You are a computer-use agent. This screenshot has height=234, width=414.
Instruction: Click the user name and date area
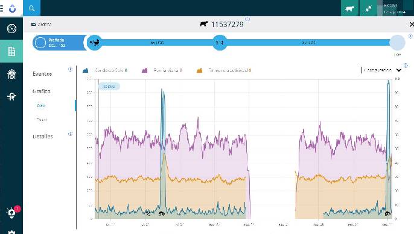coord(394,8)
